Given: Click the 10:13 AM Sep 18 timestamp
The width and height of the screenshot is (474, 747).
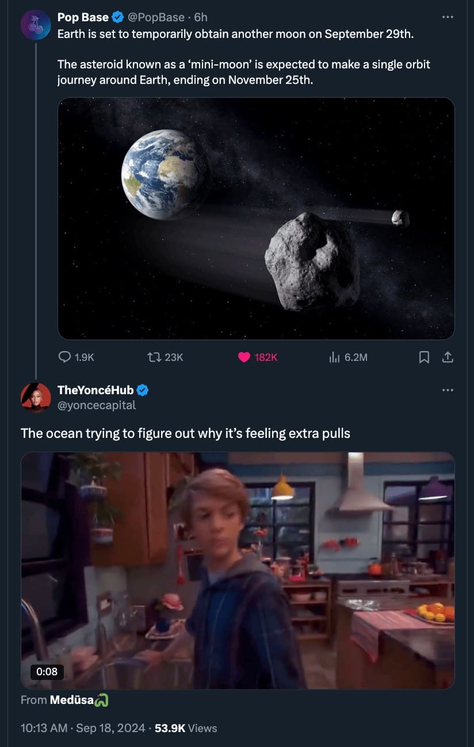Looking at the screenshot, I should coord(83,728).
